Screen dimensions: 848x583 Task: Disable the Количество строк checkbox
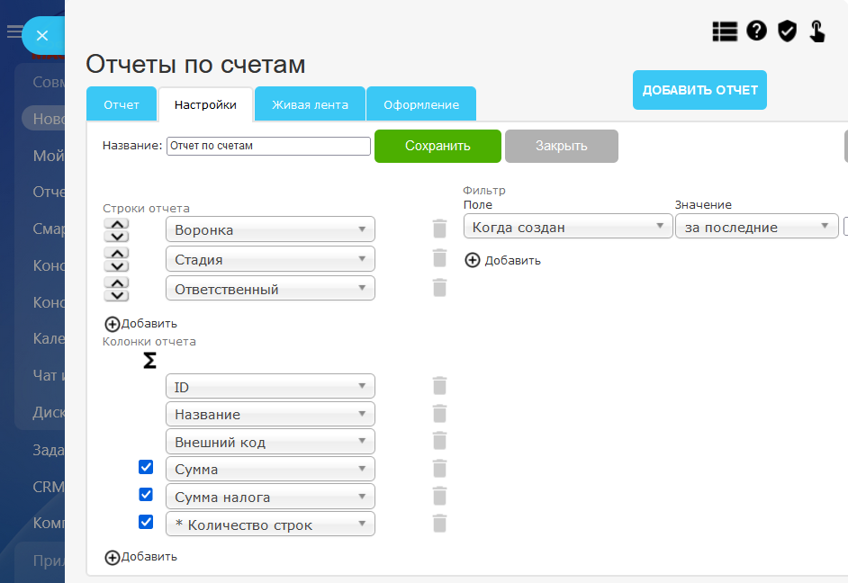(146, 522)
